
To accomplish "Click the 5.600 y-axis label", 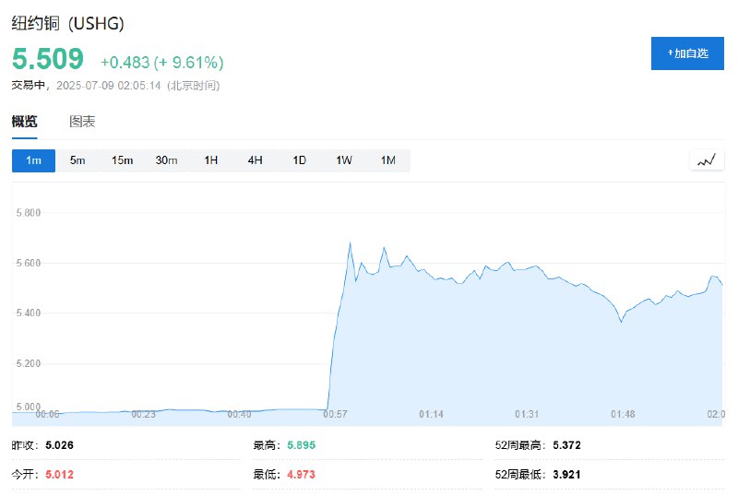I will 29,263.
